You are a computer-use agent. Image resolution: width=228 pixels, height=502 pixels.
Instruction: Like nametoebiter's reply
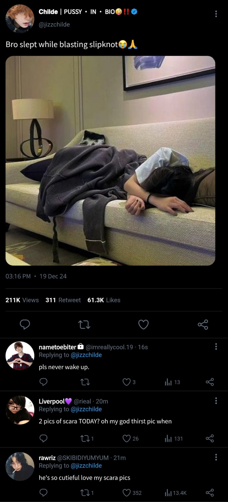tap(127, 382)
